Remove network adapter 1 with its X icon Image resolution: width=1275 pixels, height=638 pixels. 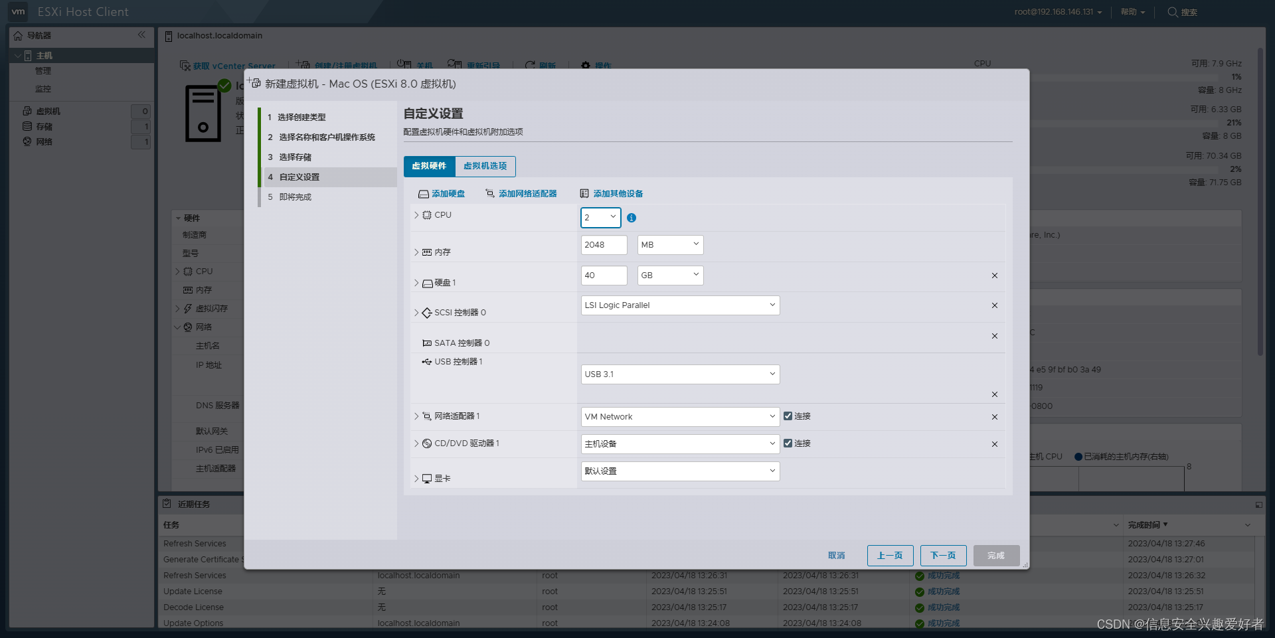point(995,417)
